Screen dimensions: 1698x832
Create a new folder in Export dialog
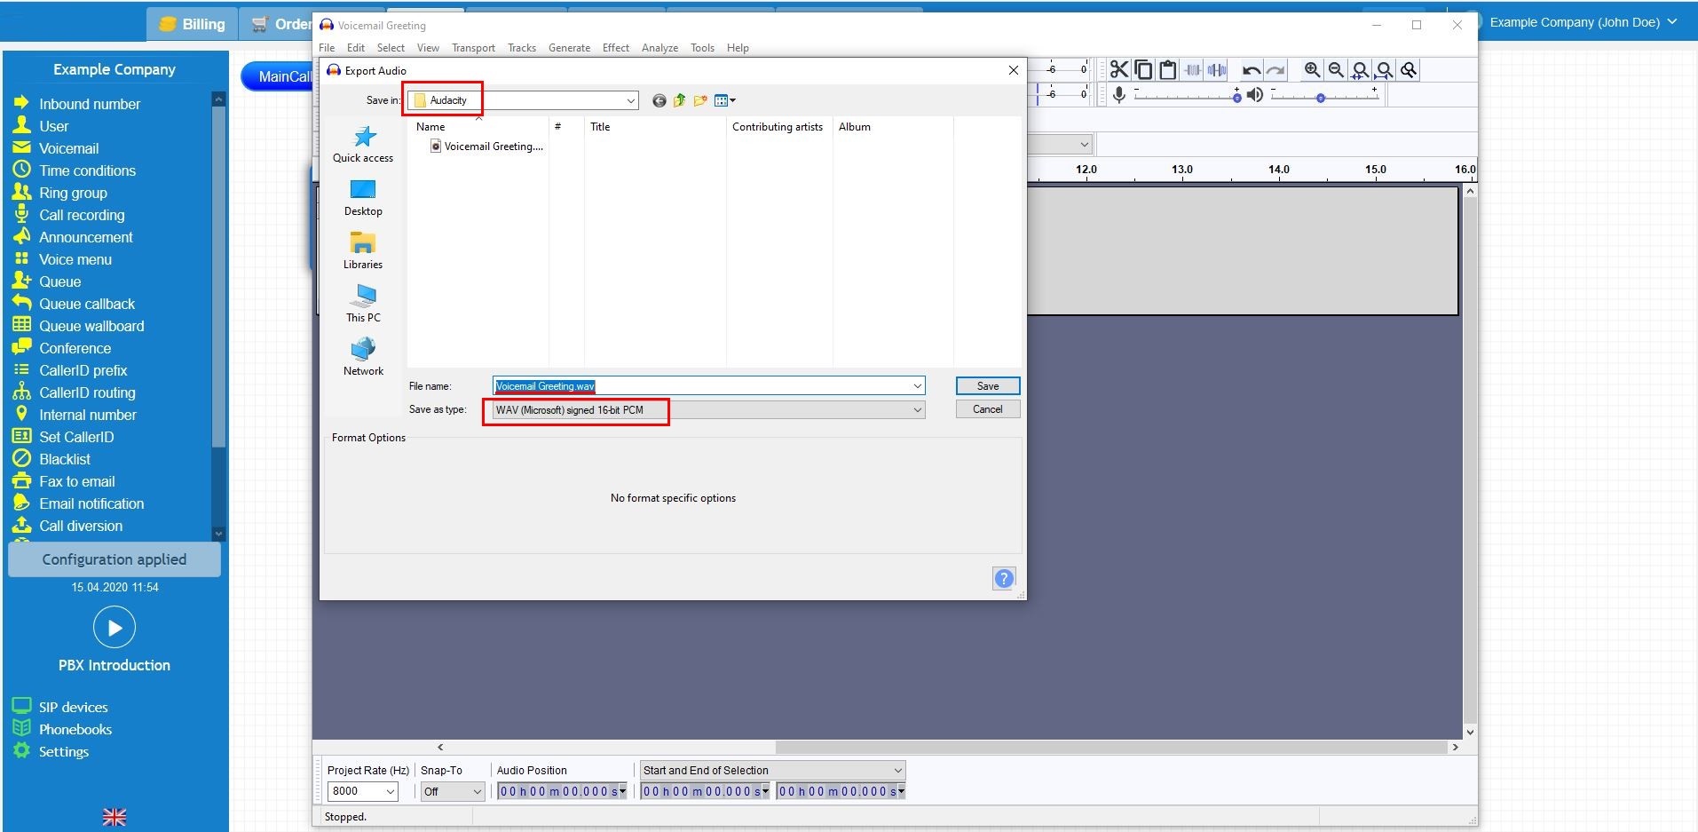(700, 100)
